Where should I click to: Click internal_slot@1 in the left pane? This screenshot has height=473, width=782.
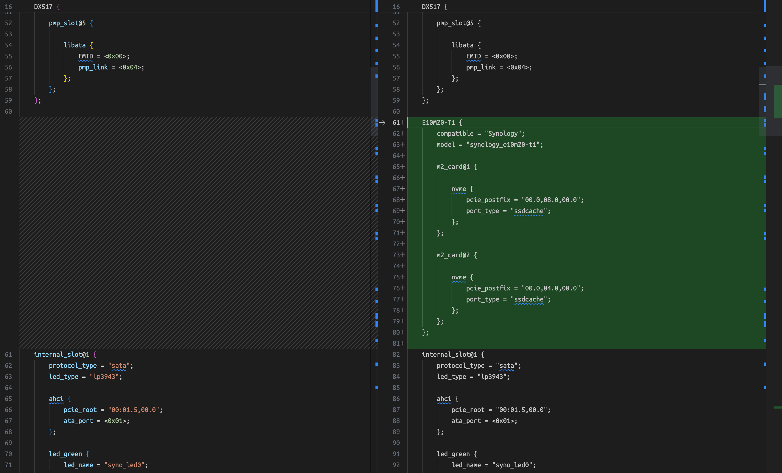[x=62, y=354]
